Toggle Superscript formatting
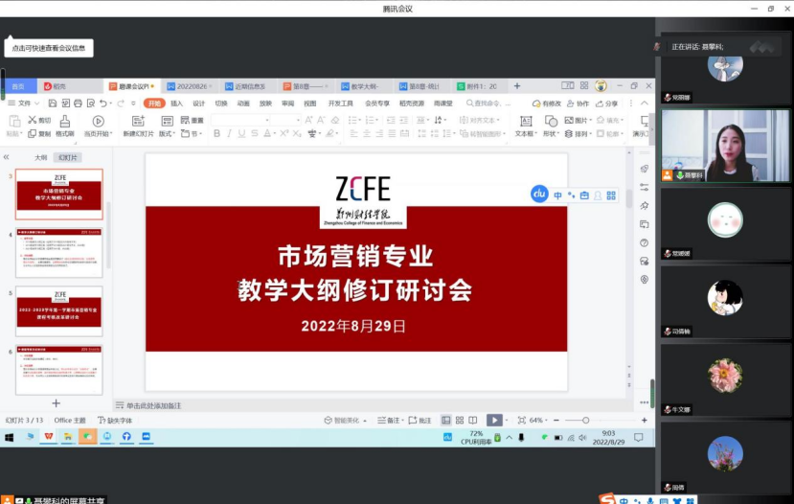 284,134
